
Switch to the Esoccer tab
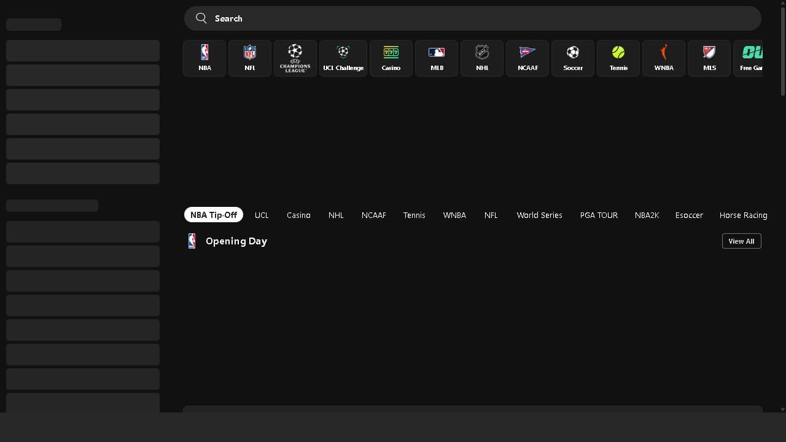point(689,215)
